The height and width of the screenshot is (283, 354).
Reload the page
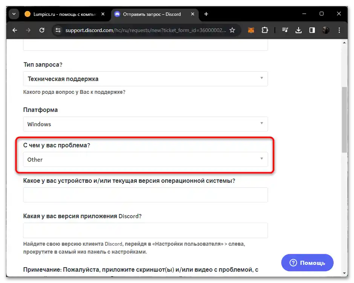pyautogui.click(x=42, y=30)
